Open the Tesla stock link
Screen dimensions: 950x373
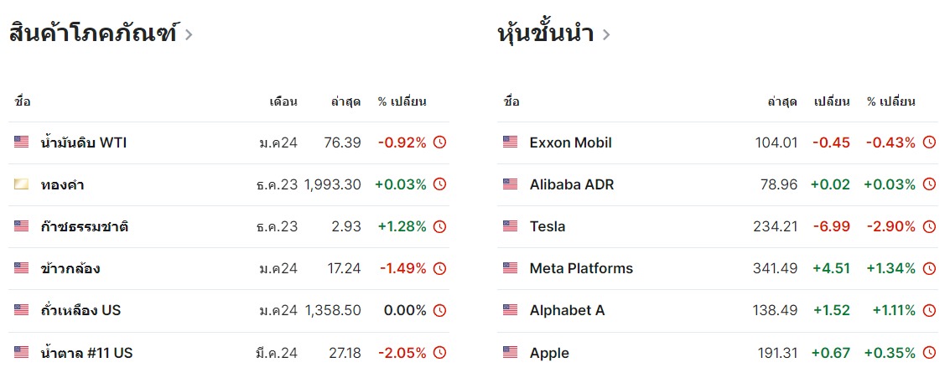tap(547, 226)
